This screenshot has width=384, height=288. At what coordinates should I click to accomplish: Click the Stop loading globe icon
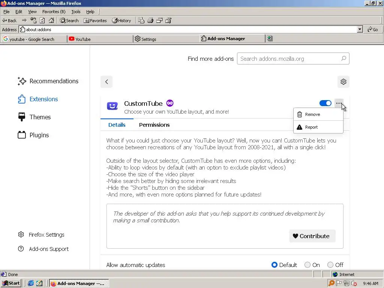pyautogui.click(x=33, y=20)
